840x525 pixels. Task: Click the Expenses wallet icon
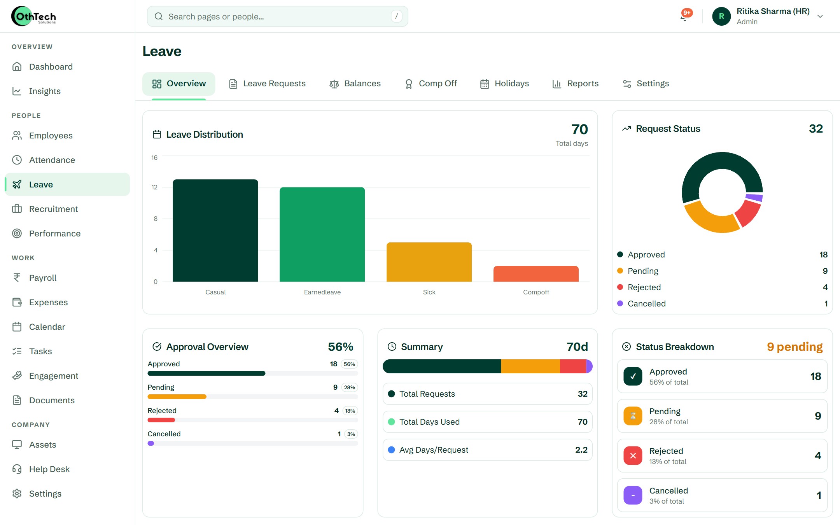[17, 302]
